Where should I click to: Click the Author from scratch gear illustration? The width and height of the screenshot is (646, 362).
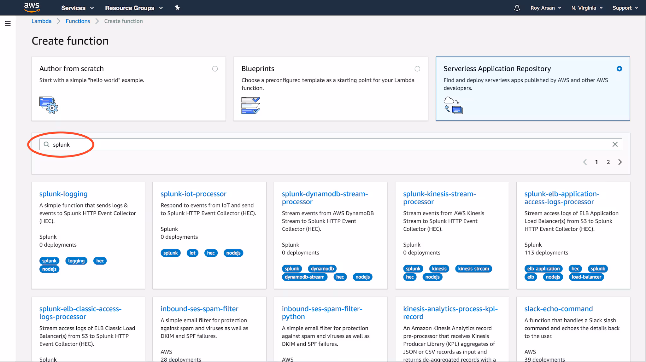[x=49, y=105]
